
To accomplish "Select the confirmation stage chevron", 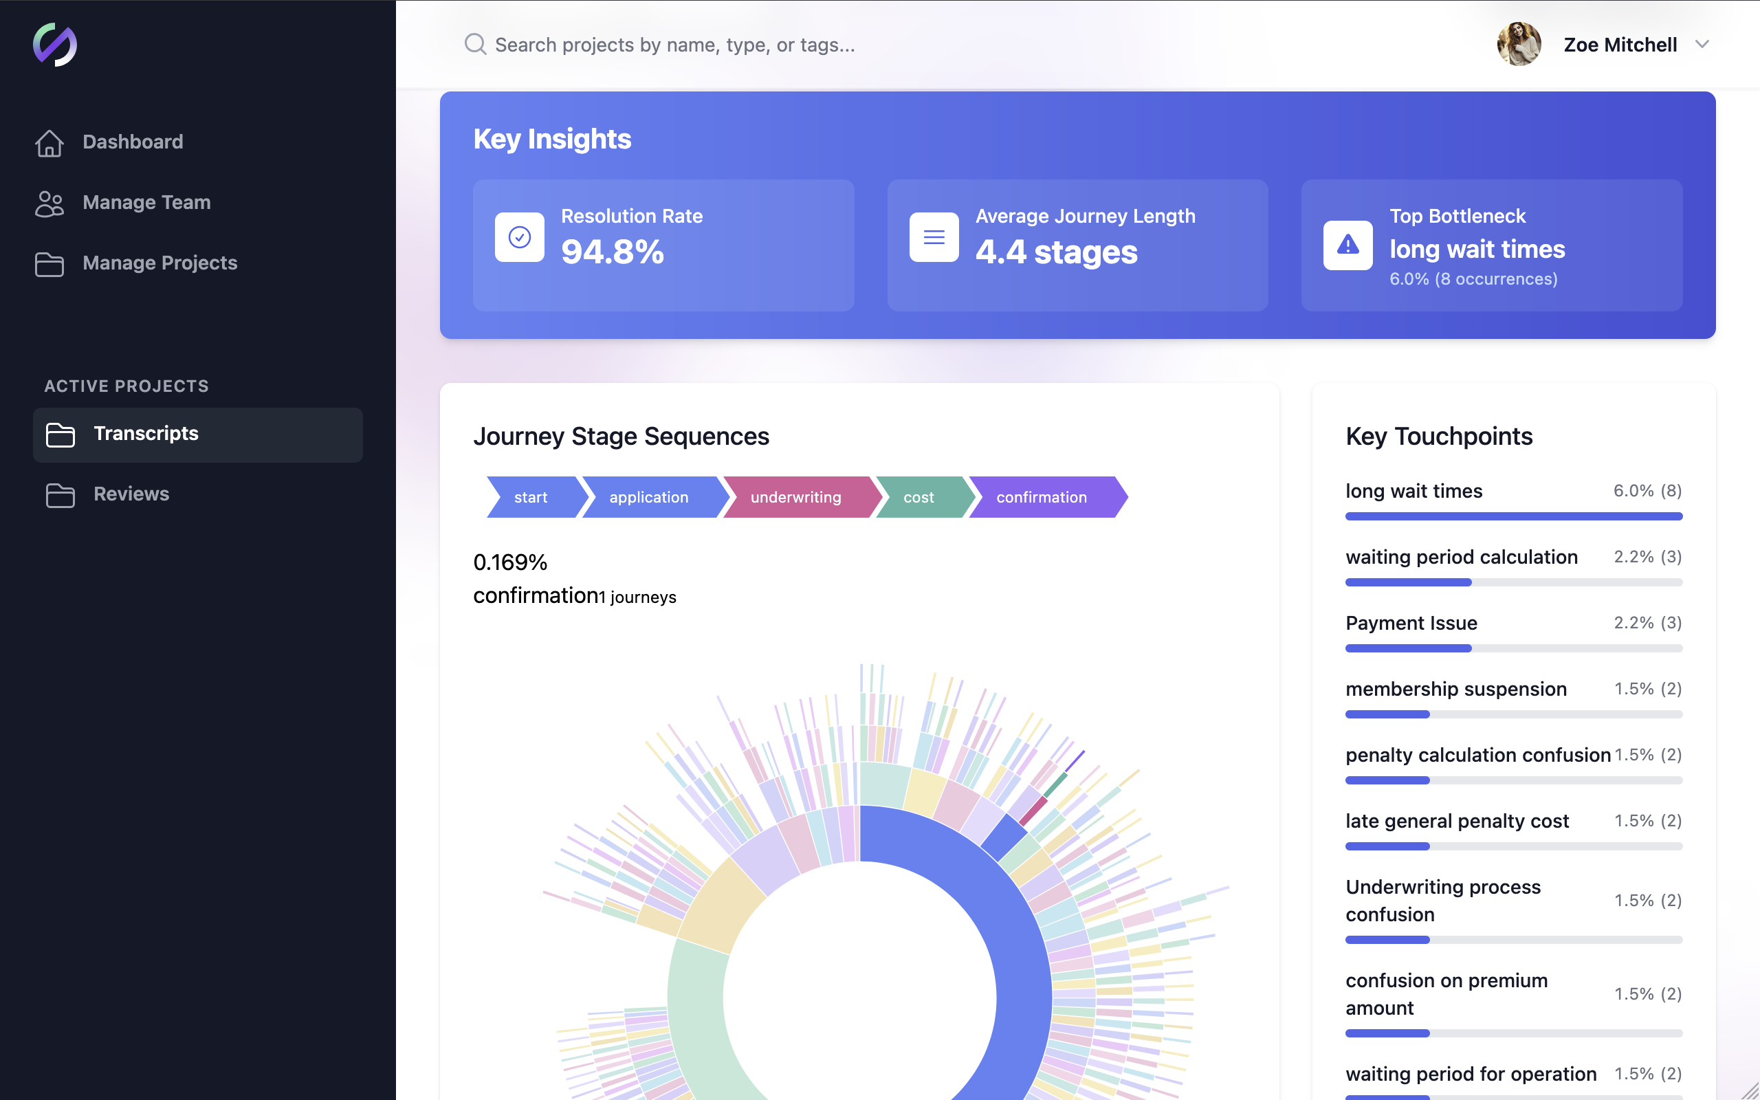I will pos(1042,498).
